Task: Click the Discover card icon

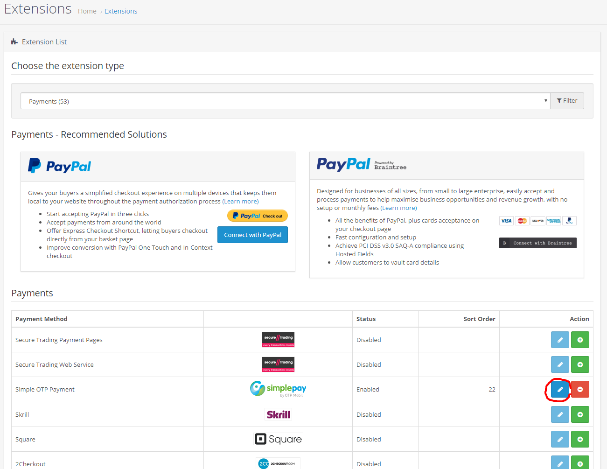Action: coord(538,221)
